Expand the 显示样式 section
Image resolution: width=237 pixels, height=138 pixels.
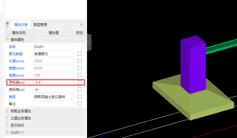pyautogui.click(x=8, y=125)
